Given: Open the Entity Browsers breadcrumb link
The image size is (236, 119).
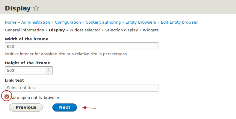Looking at the screenshot, I should 141,22.
